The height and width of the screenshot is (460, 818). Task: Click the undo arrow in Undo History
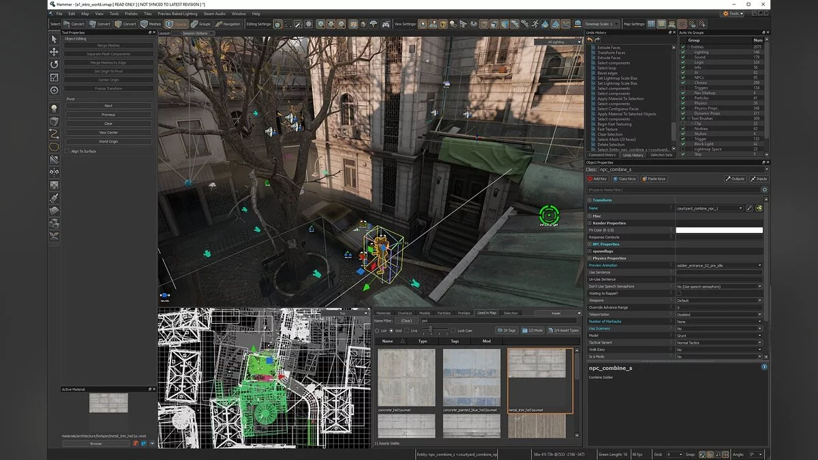pos(590,40)
